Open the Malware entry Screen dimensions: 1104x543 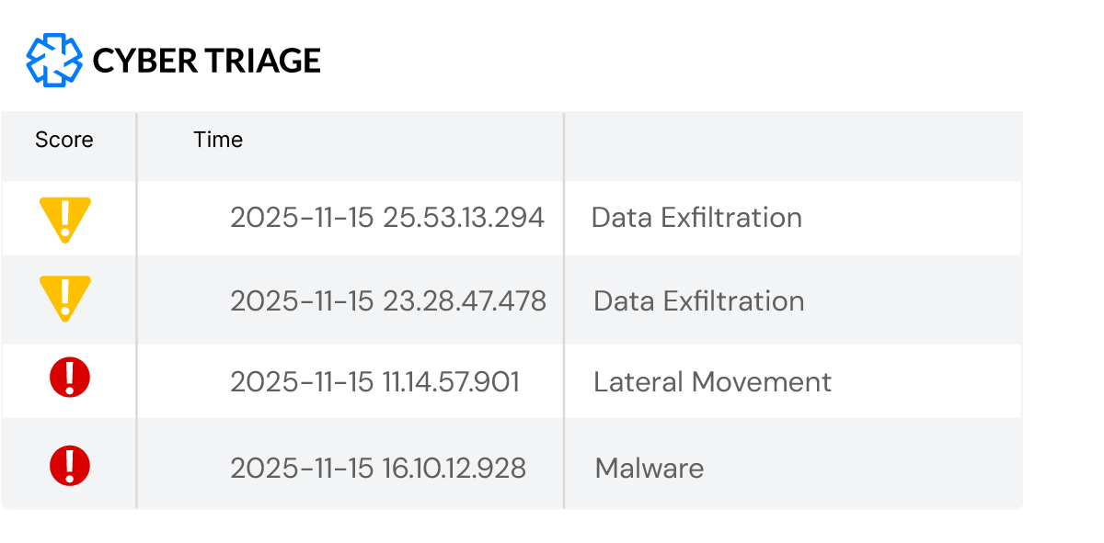(649, 469)
